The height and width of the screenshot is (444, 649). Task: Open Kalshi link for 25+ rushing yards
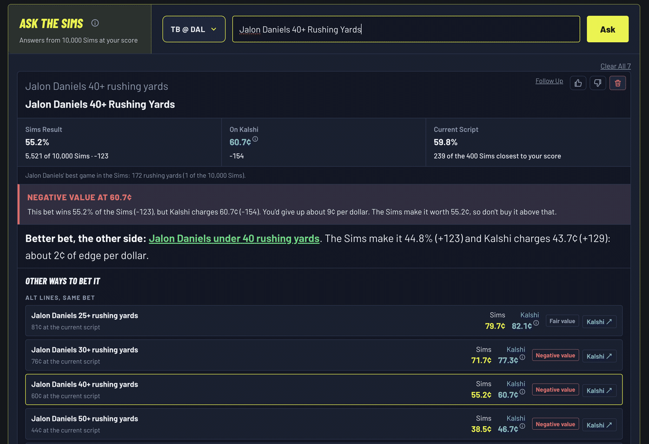tap(599, 321)
